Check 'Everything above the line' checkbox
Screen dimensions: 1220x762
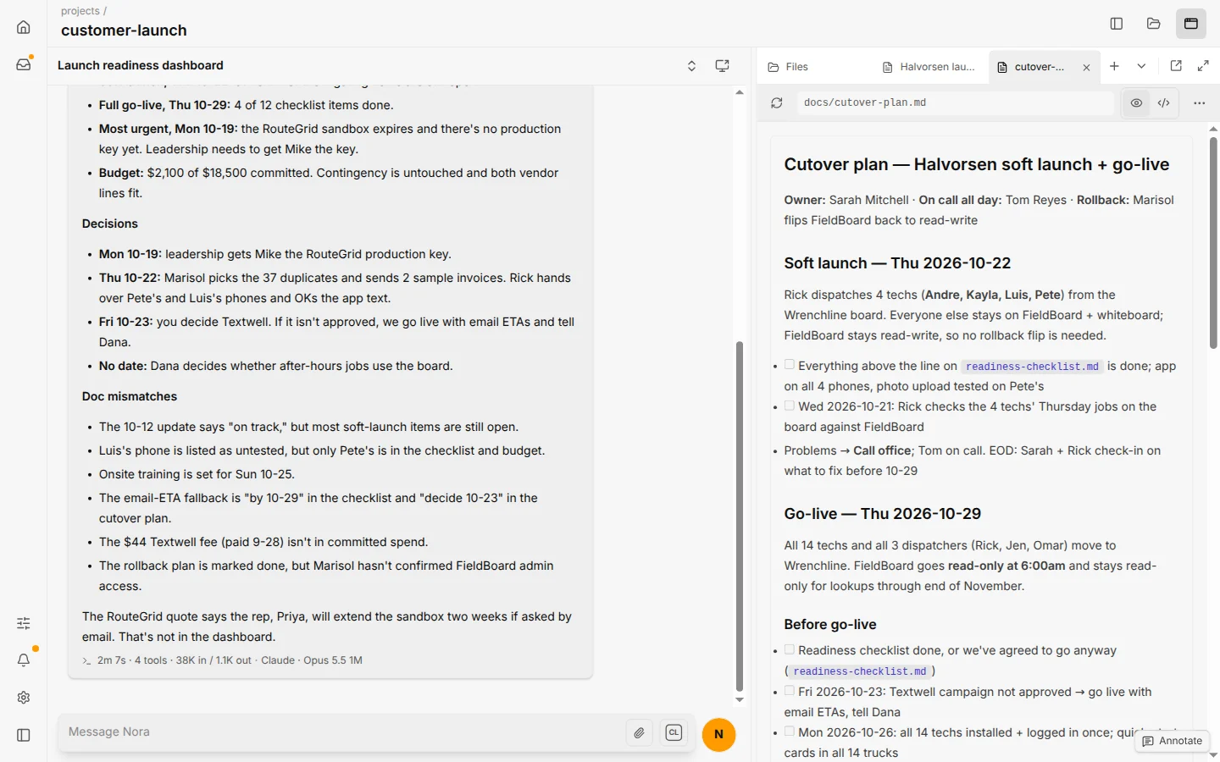point(790,365)
